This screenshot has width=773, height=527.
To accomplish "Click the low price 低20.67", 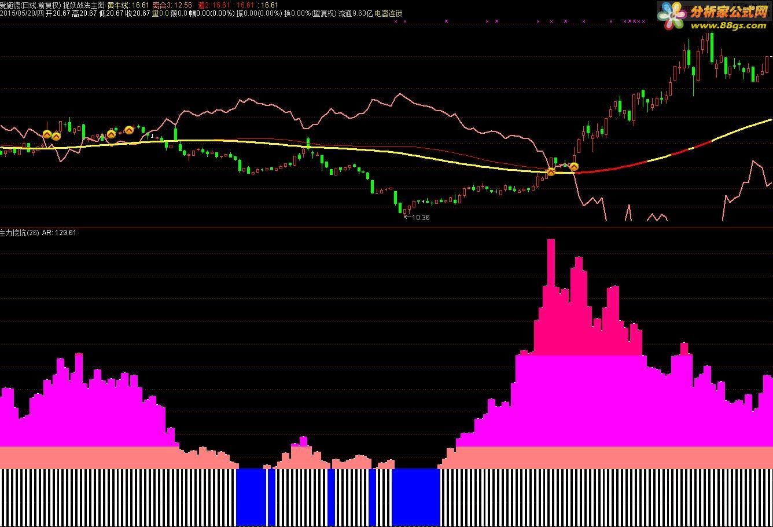I will coord(111,13).
